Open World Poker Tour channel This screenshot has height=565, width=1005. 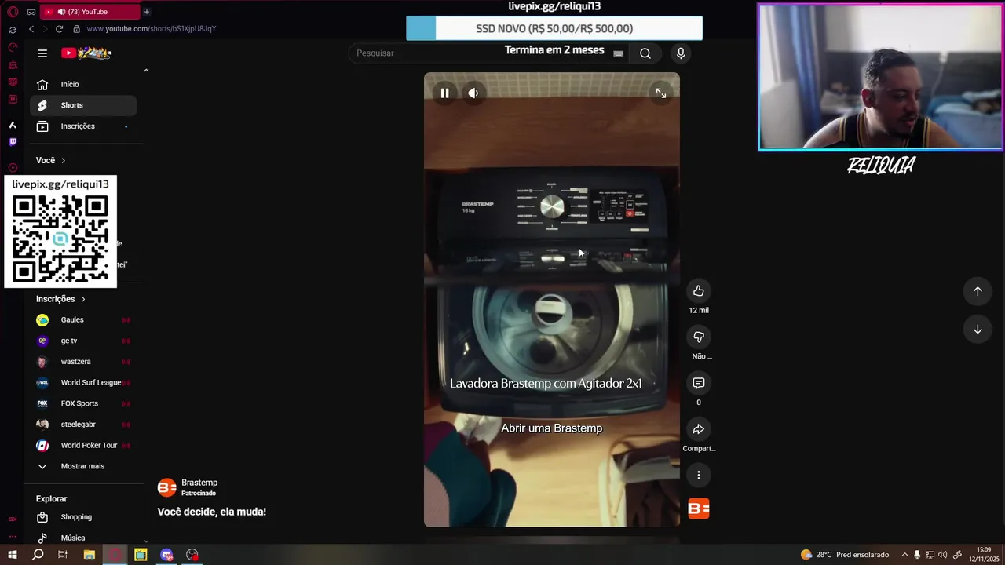83,445
